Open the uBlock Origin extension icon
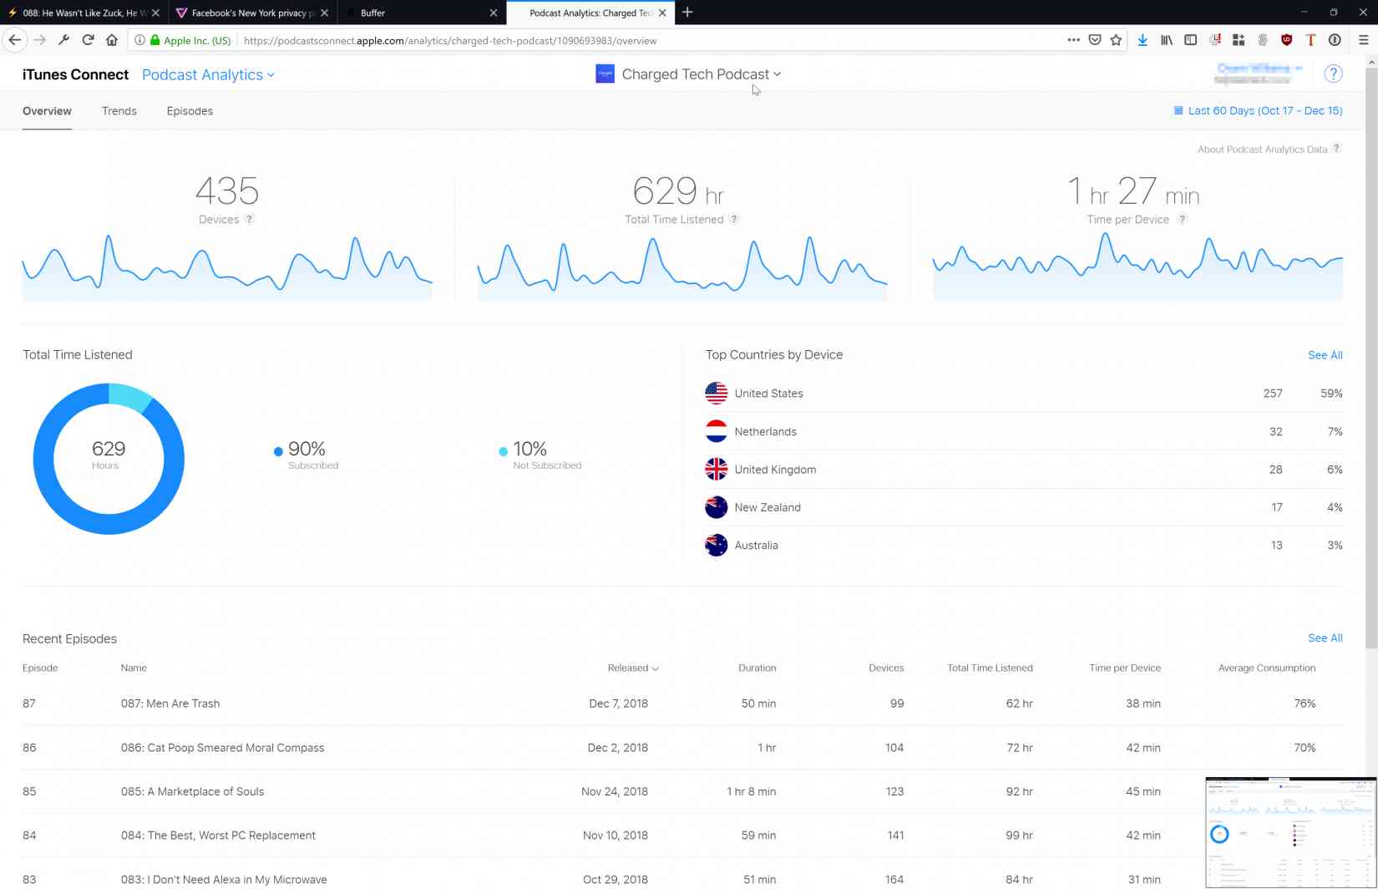 [1286, 40]
